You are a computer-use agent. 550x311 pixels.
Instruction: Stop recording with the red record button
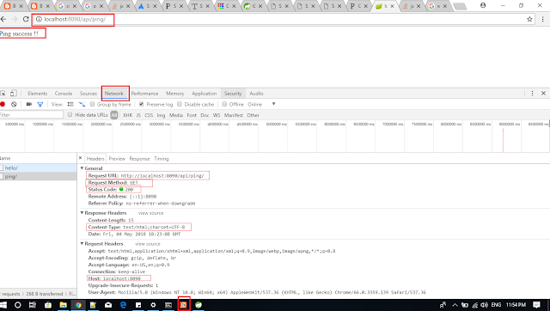click(x=3, y=104)
